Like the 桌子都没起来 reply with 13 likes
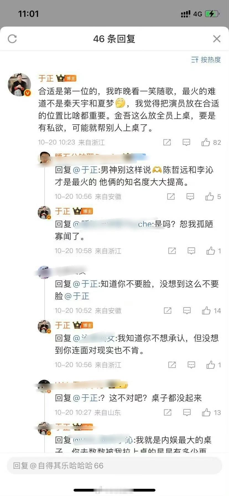Screen dimensions: 229x496 tap(211, 412)
